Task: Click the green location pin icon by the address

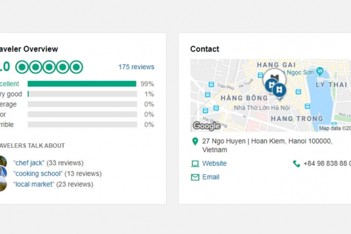Action: pos(195,142)
